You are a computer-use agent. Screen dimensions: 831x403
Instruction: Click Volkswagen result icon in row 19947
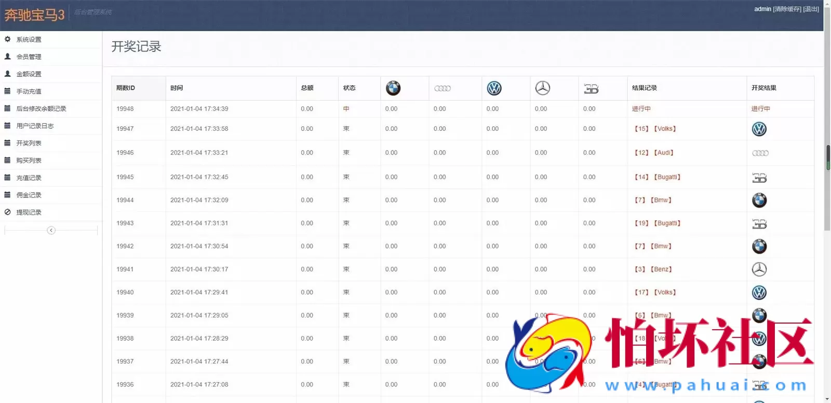tap(759, 129)
